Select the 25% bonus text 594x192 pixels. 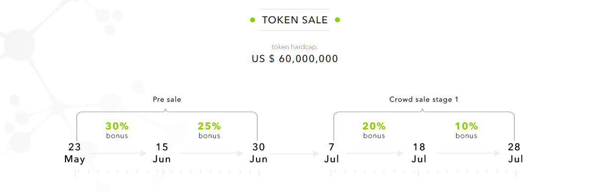click(209, 130)
